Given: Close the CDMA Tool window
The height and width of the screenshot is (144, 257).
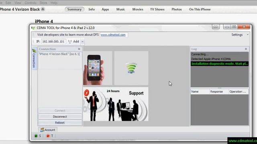Looking at the screenshot, I should point(244,27).
